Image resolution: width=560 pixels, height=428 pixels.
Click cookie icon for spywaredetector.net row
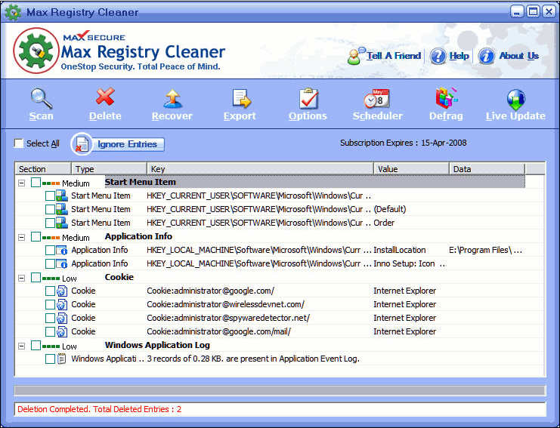pos(61,318)
